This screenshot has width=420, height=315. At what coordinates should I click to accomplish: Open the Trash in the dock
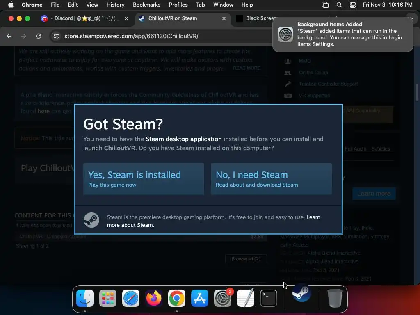coord(335,298)
